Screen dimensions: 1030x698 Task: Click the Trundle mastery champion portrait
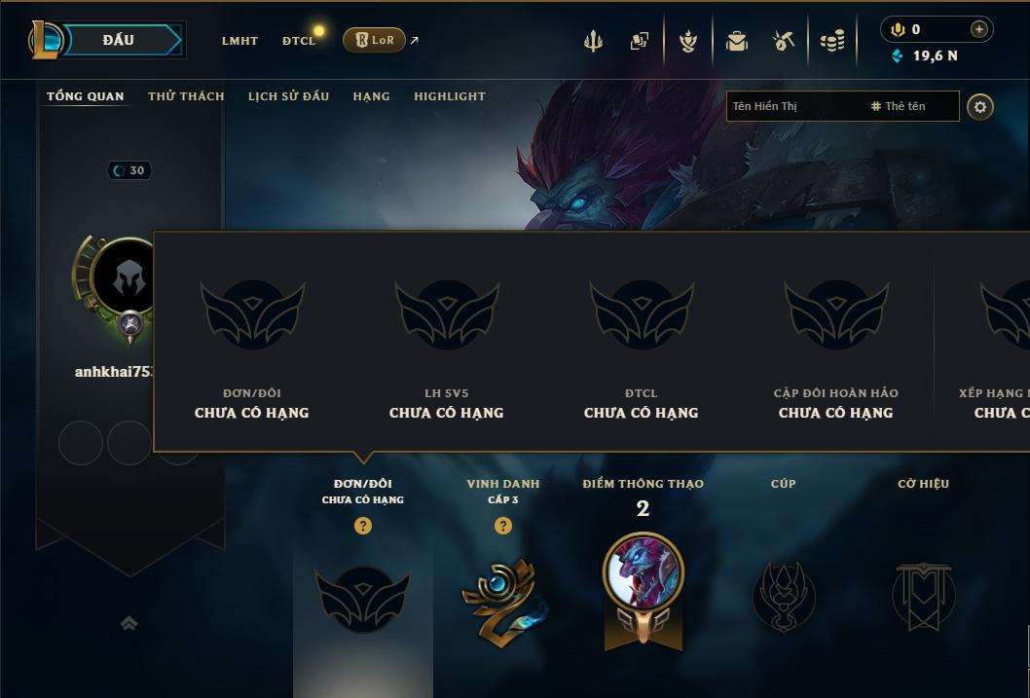click(x=644, y=573)
